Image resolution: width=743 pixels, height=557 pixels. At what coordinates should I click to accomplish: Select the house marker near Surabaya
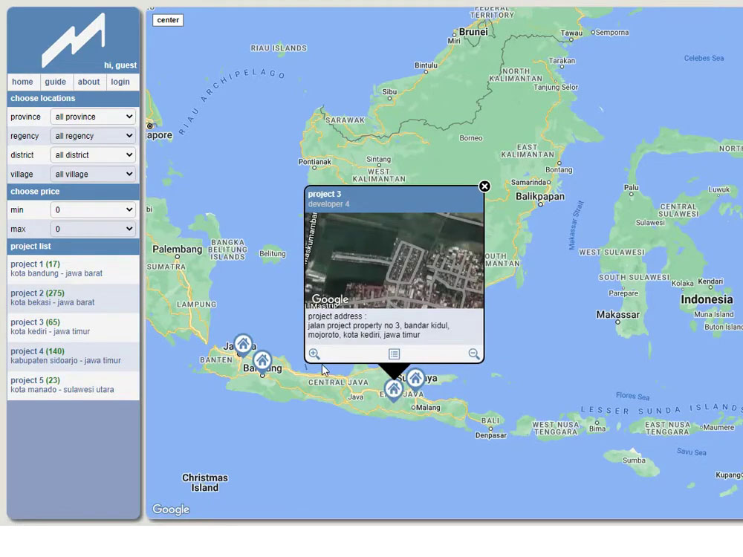pyautogui.click(x=415, y=379)
